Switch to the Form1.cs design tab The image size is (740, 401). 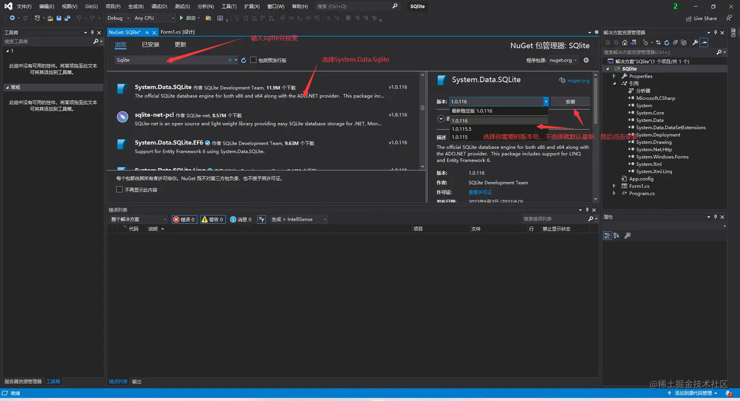177,32
